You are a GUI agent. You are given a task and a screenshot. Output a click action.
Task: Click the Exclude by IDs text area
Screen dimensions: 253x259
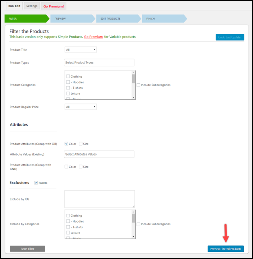click(x=100, y=199)
